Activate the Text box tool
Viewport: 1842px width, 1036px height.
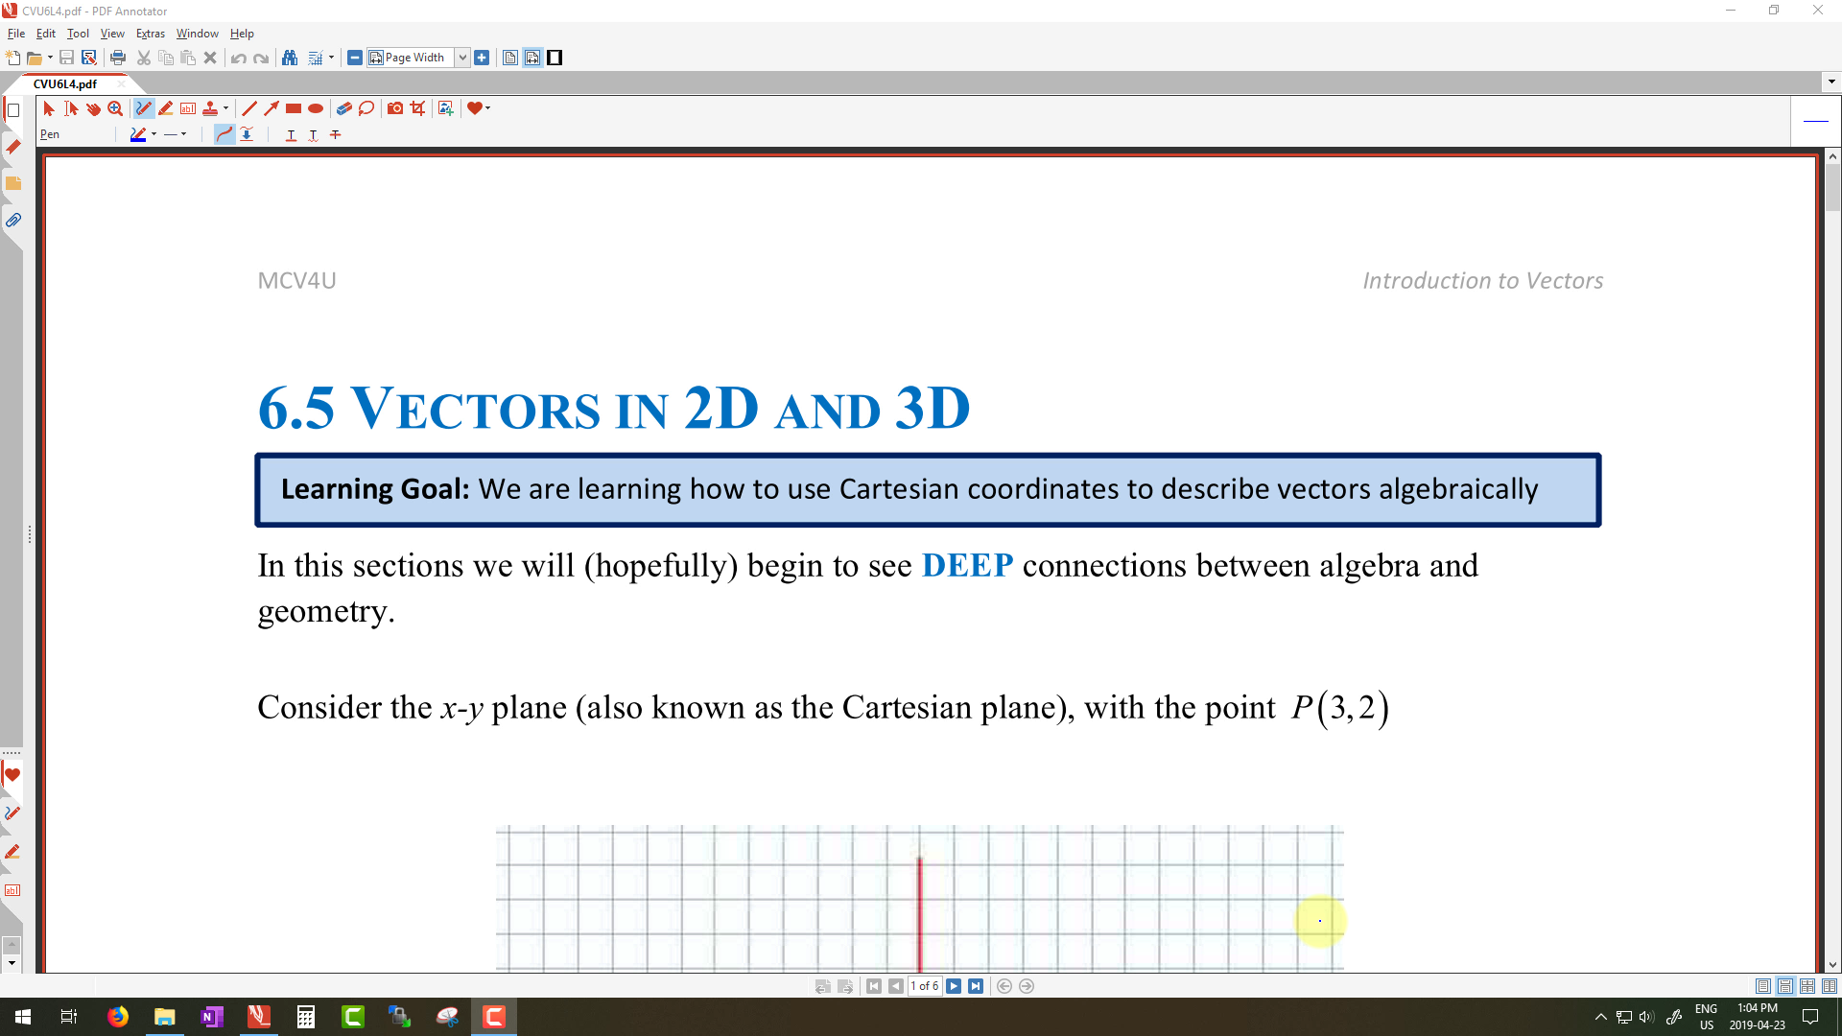click(188, 108)
